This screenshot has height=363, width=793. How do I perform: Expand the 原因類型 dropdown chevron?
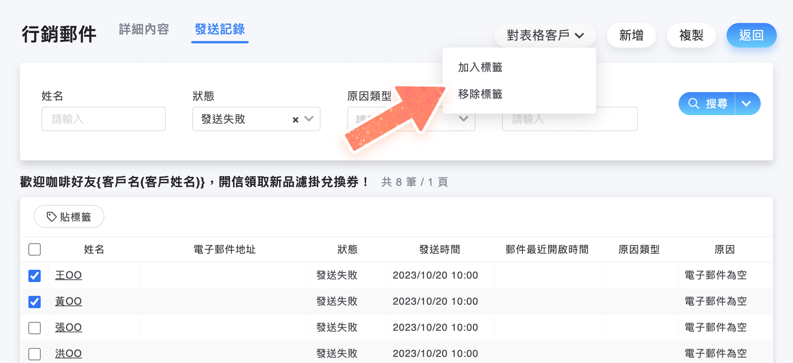coord(463,119)
